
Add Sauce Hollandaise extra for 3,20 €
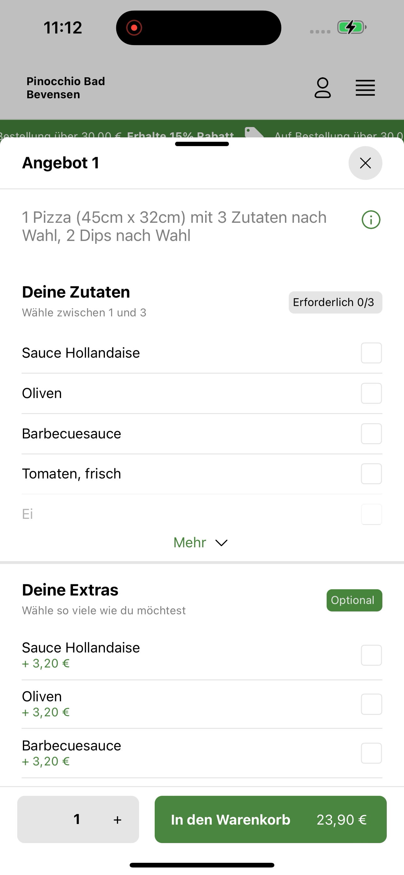[371, 655]
